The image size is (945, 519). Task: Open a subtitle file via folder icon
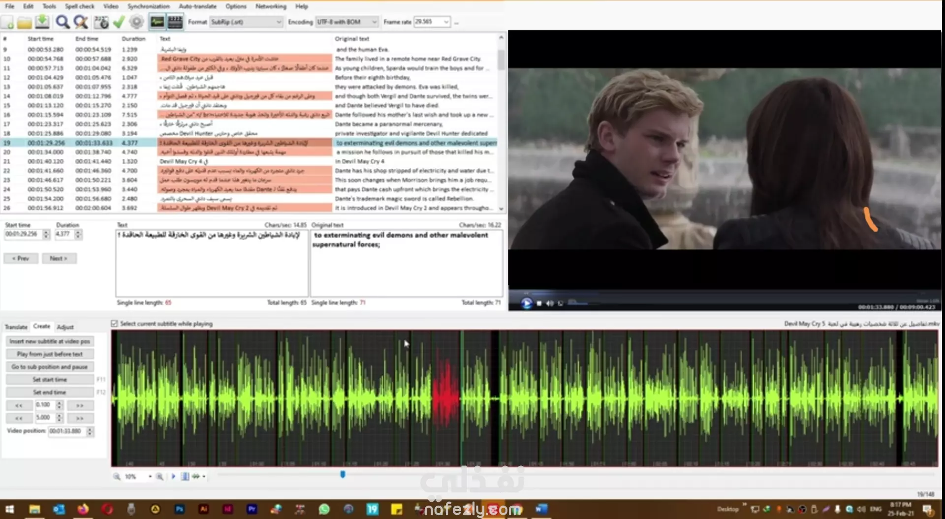coord(25,22)
